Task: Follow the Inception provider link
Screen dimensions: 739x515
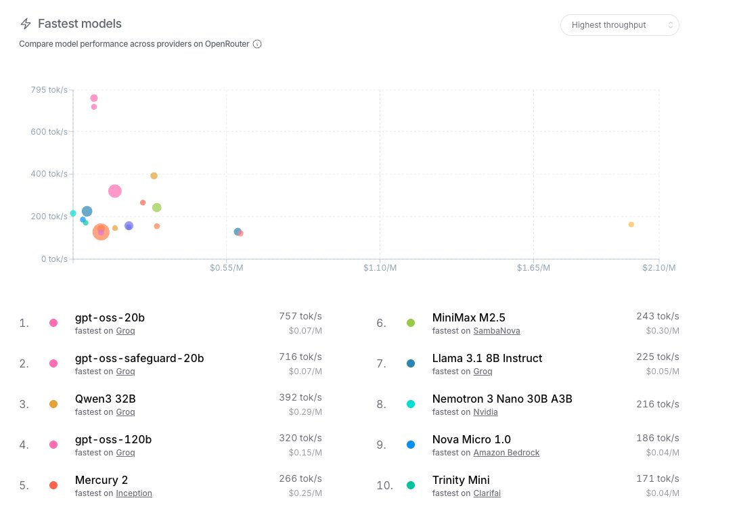Action: (134, 493)
